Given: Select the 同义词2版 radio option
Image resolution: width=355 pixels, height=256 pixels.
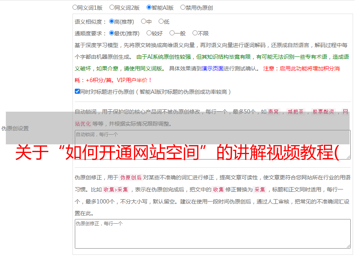Looking at the screenshot, I should (x=112, y=7).
